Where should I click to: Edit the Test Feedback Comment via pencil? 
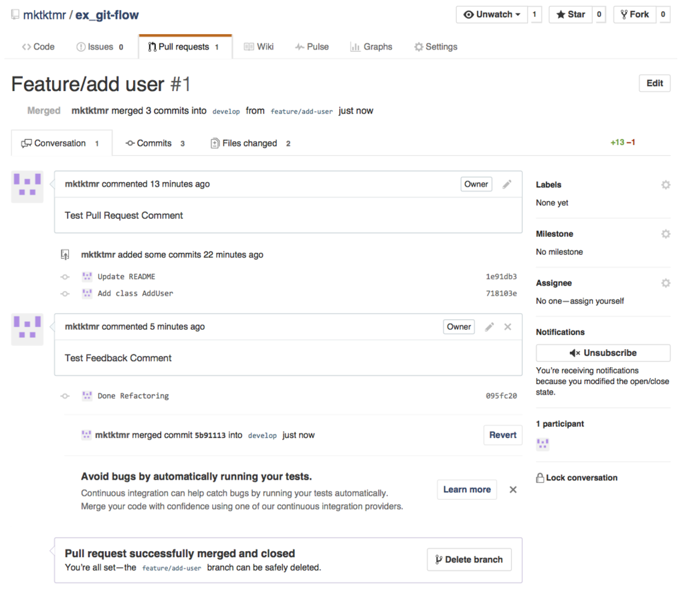(x=489, y=327)
